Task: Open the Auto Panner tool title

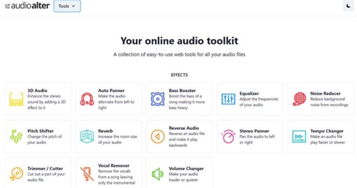Action: (x=111, y=91)
